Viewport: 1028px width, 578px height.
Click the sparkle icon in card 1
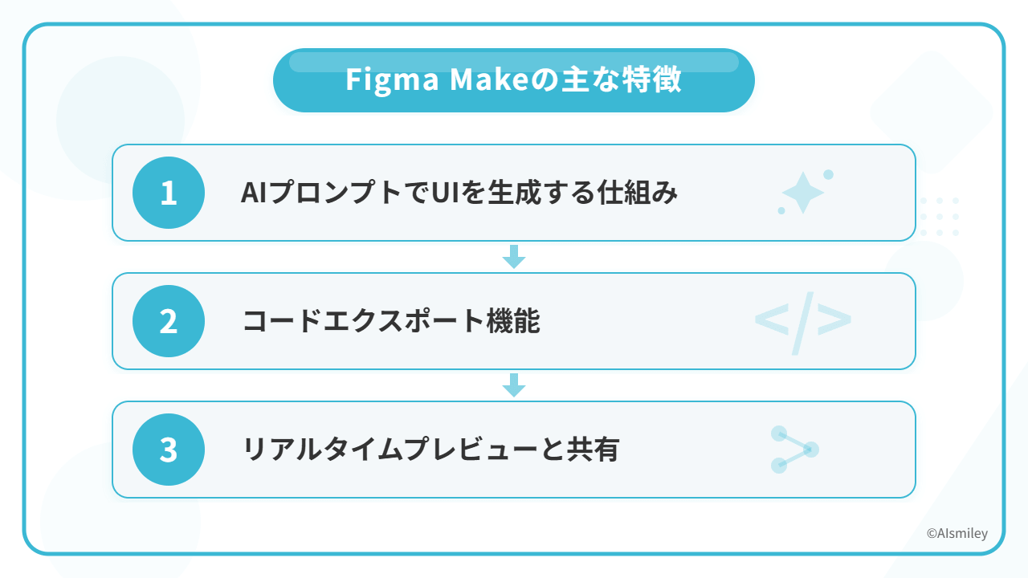pos(802,194)
